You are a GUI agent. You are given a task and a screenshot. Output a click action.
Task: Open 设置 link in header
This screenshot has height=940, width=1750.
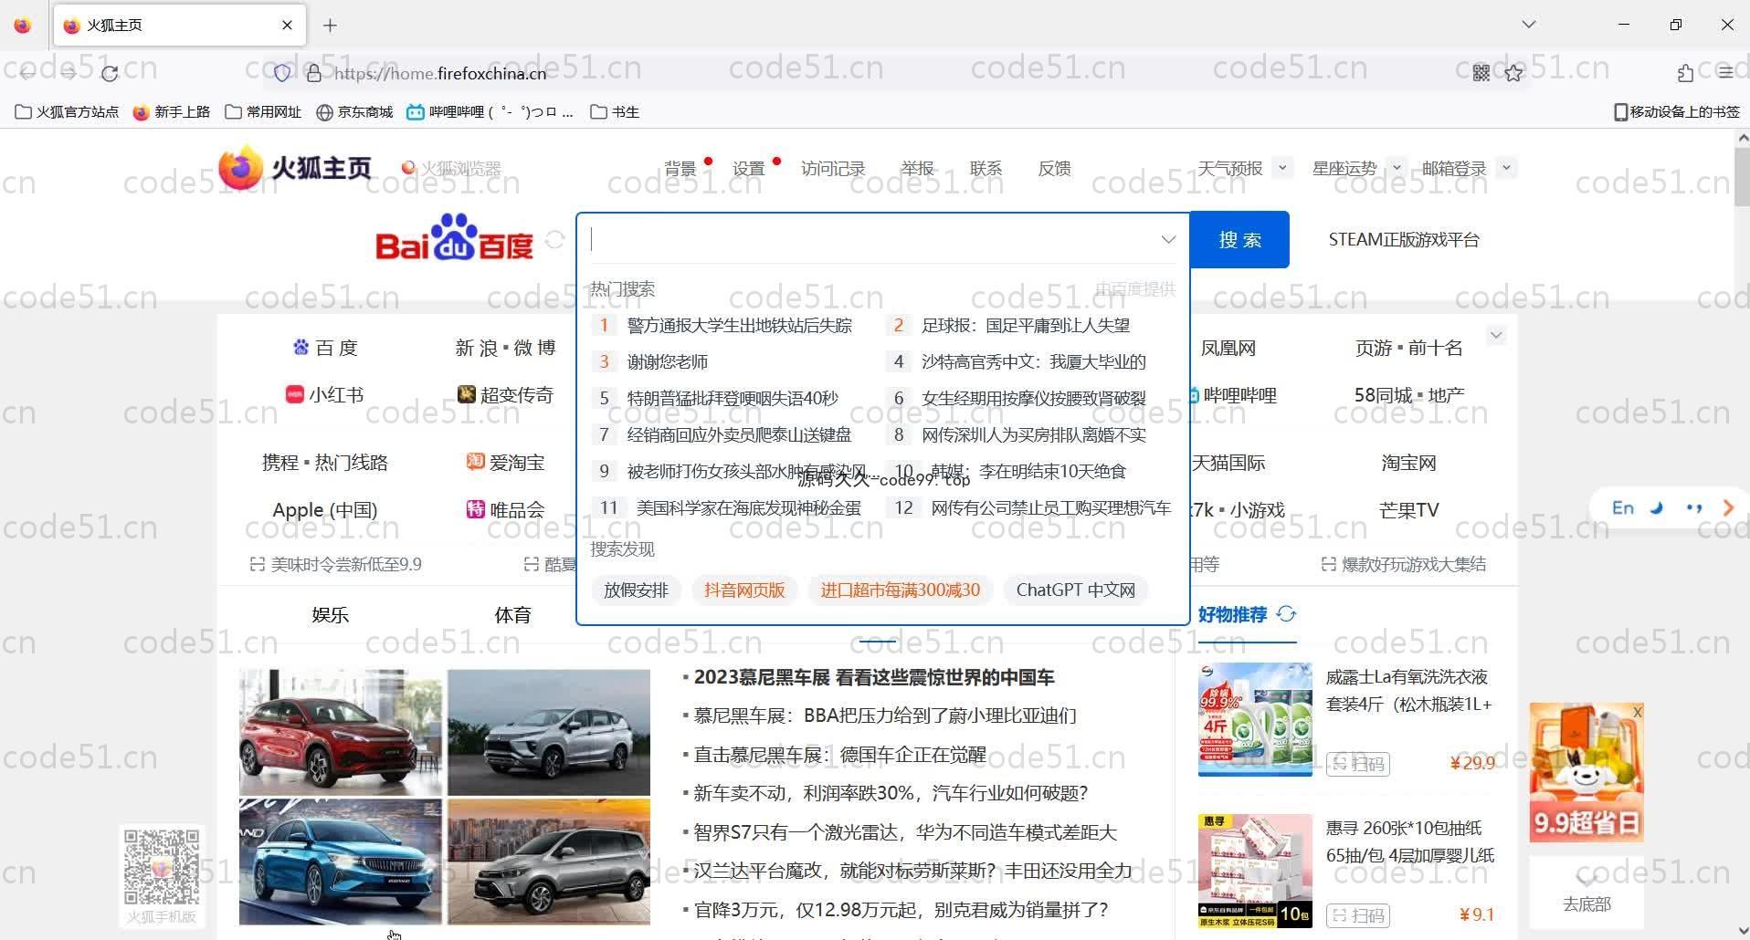[x=749, y=168]
